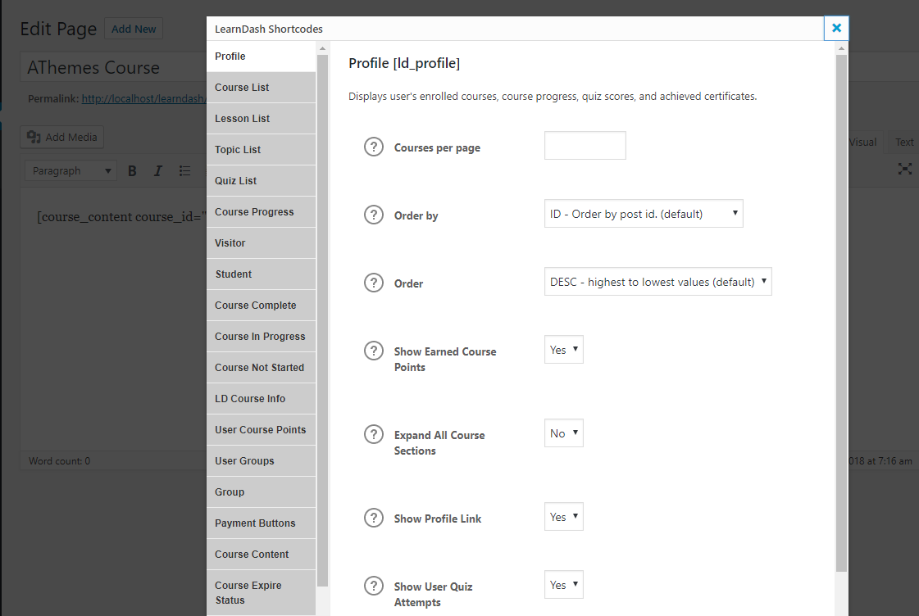Toggle italic formatting in the editor toolbar
The height and width of the screenshot is (616, 919).
158,170
